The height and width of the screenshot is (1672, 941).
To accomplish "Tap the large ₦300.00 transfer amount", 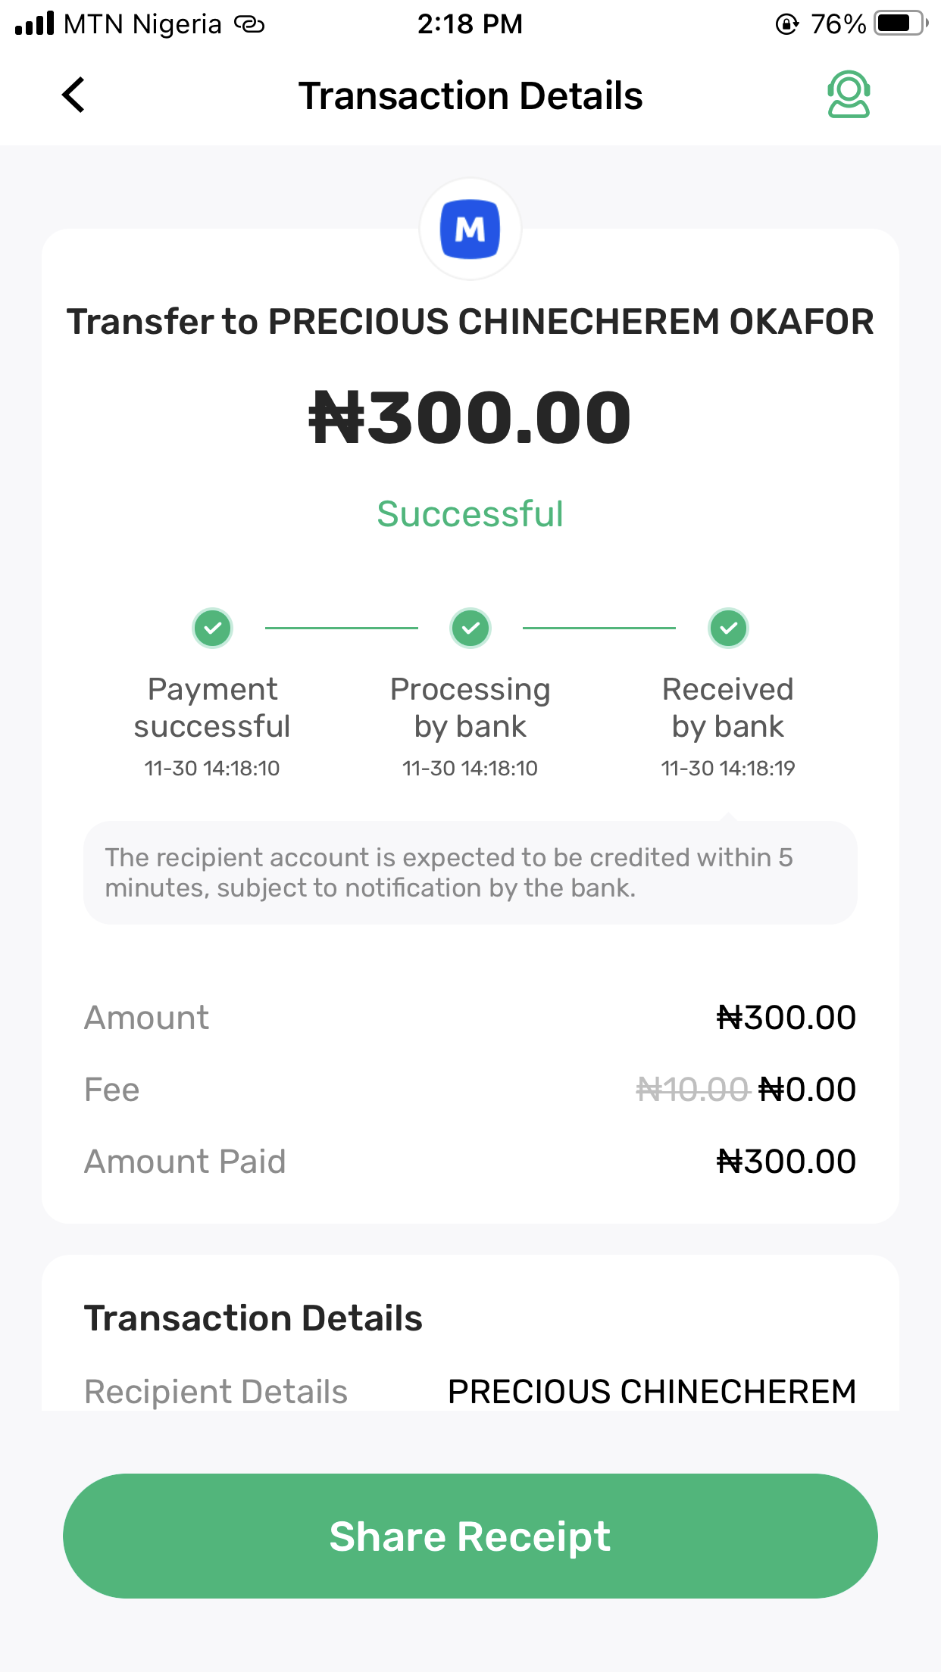I will (470, 417).
